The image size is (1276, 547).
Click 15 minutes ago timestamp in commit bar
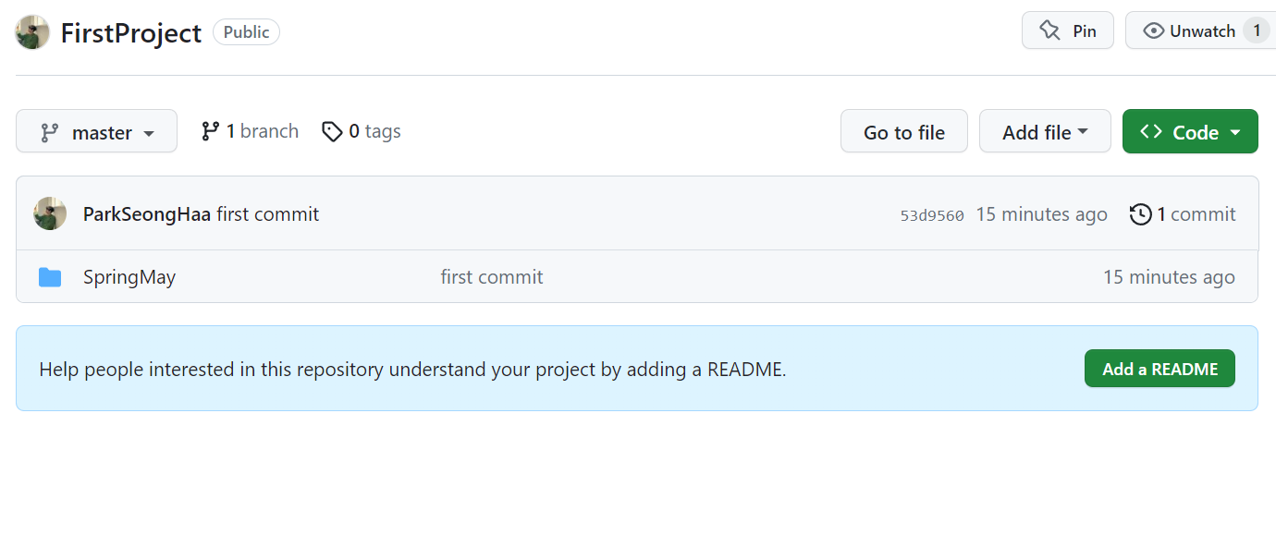pyautogui.click(x=1041, y=214)
